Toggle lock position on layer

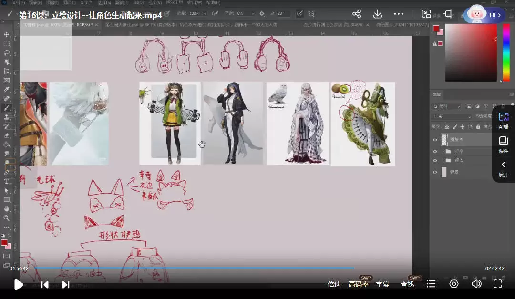click(x=463, y=127)
